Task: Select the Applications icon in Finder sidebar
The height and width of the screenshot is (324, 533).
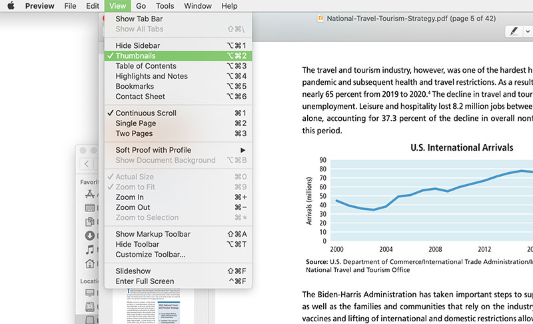Action: click(90, 194)
